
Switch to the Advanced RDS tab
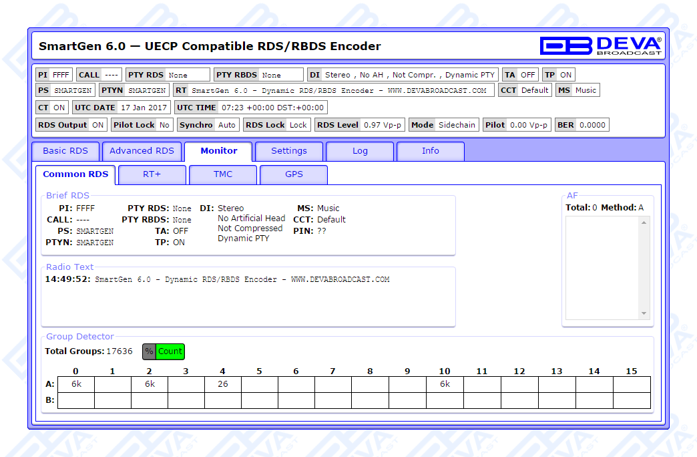pyautogui.click(x=142, y=151)
